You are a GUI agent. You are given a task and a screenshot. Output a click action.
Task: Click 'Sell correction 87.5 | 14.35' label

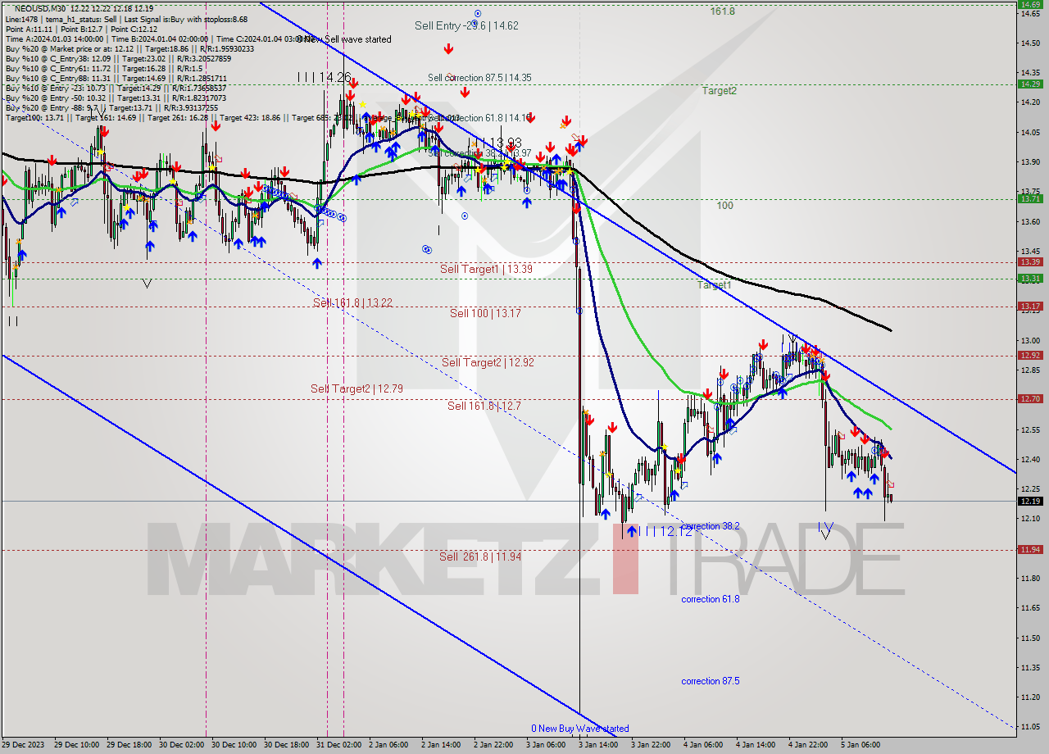(479, 78)
